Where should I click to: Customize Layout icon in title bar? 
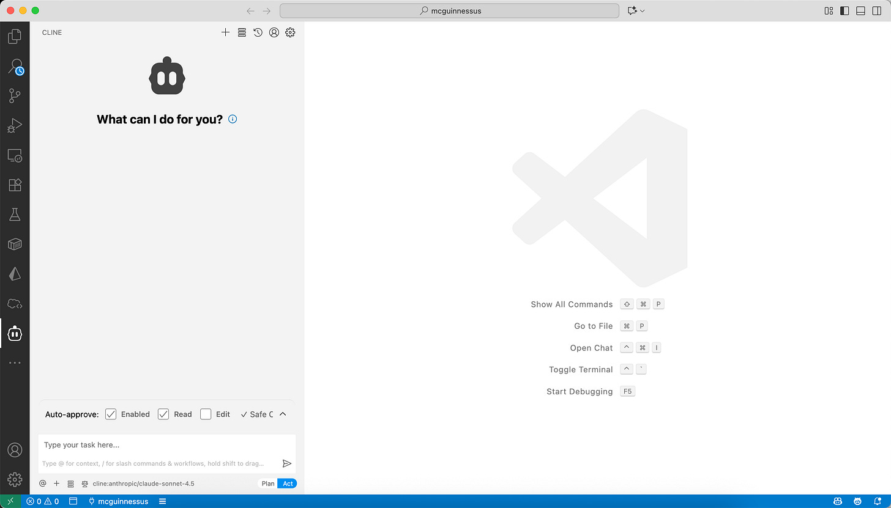coord(829,10)
